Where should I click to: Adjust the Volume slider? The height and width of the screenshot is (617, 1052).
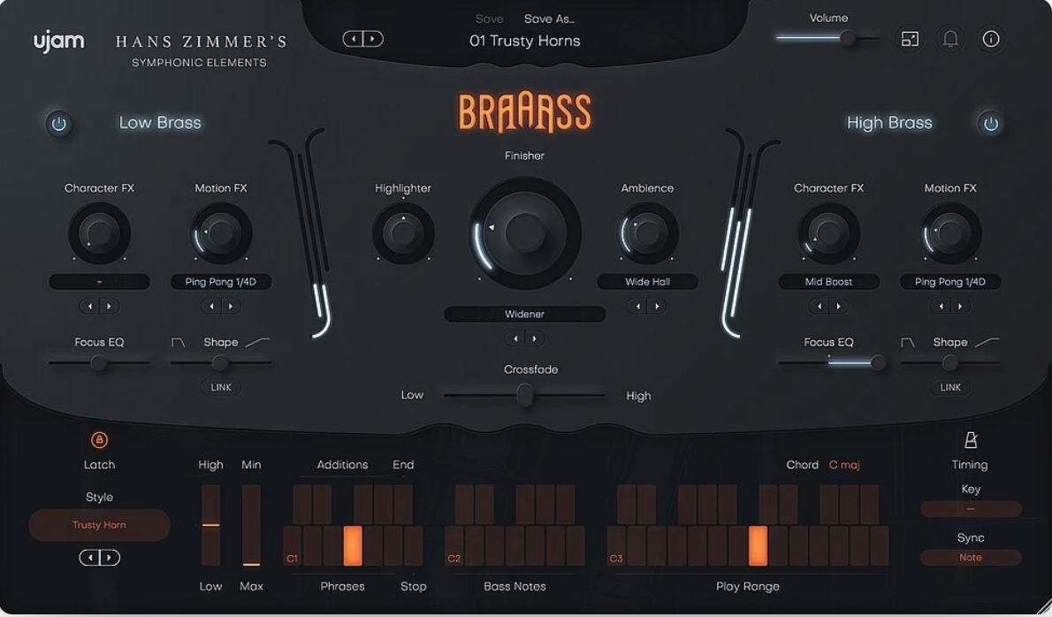click(x=827, y=38)
